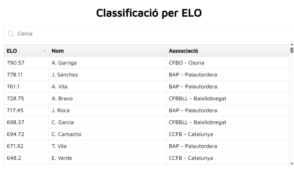The image size is (294, 169).
Task: Select J. Sánchez player name cell
Action: (65, 75)
